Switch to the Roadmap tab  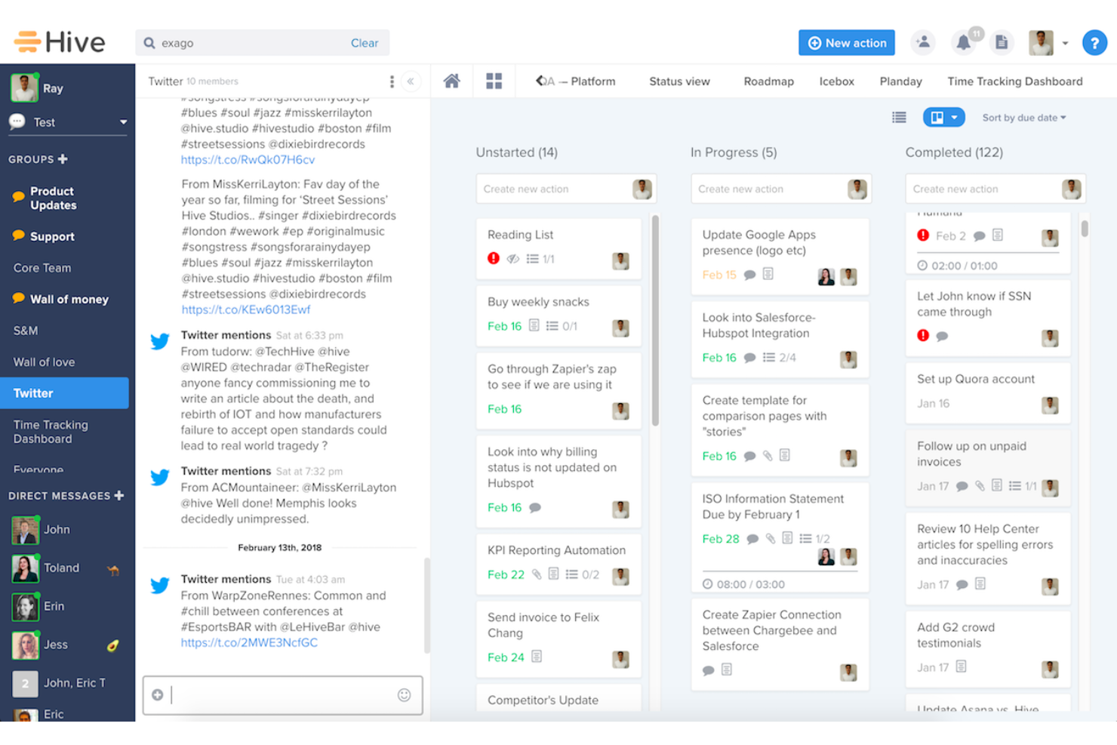[x=768, y=82]
